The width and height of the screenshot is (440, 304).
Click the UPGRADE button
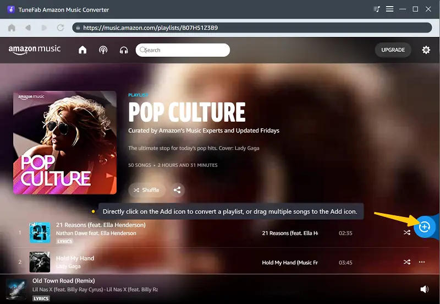tap(393, 50)
